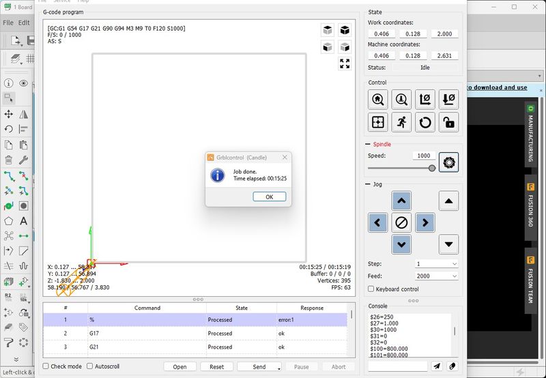Click the Zero Z control button
Viewport: 546px width, 378px height.
pyautogui.click(x=448, y=100)
